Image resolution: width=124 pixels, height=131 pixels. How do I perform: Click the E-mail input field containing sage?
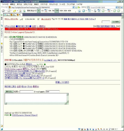pos(53,91)
